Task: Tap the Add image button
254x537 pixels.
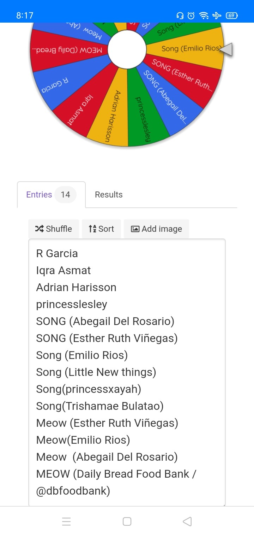Action: tap(156, 229)
